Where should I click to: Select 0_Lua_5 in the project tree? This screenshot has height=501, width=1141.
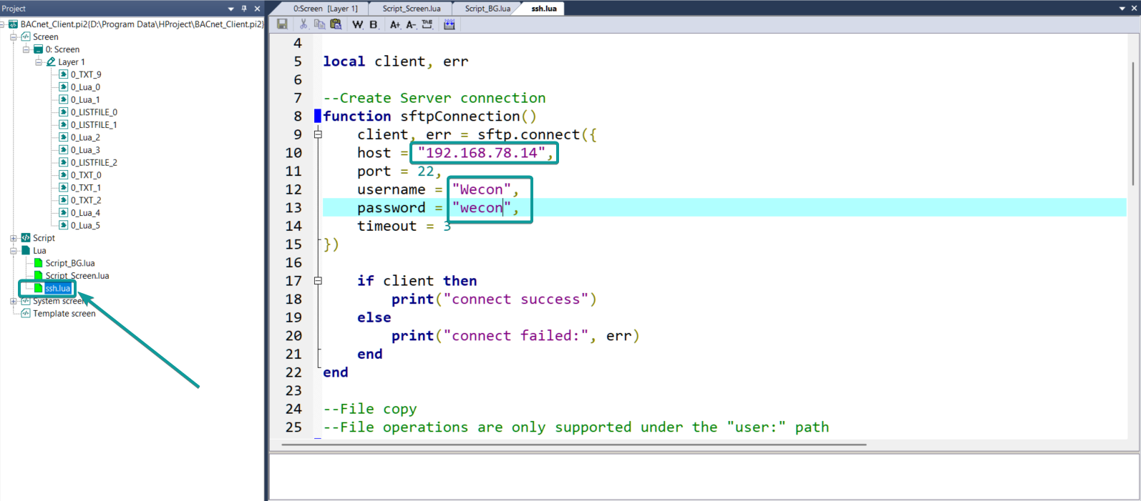[x=85, y=226]
